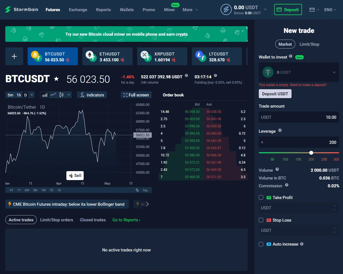Click the lightning bolt account balance icon
This screenshot has height=274, width=343.
[226, 9]
